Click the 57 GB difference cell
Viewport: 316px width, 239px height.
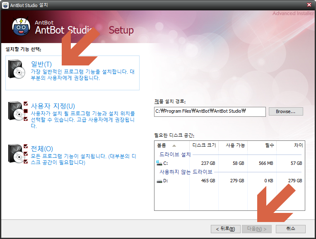(x=296, y=164)
